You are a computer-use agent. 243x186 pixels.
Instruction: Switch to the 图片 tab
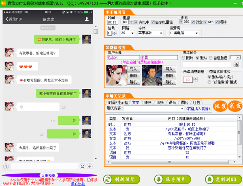tap(184, 103)
